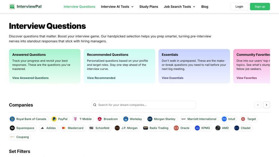Open the Essentials card heading
The height and width of the screenshot is (157, 279).
170,55
